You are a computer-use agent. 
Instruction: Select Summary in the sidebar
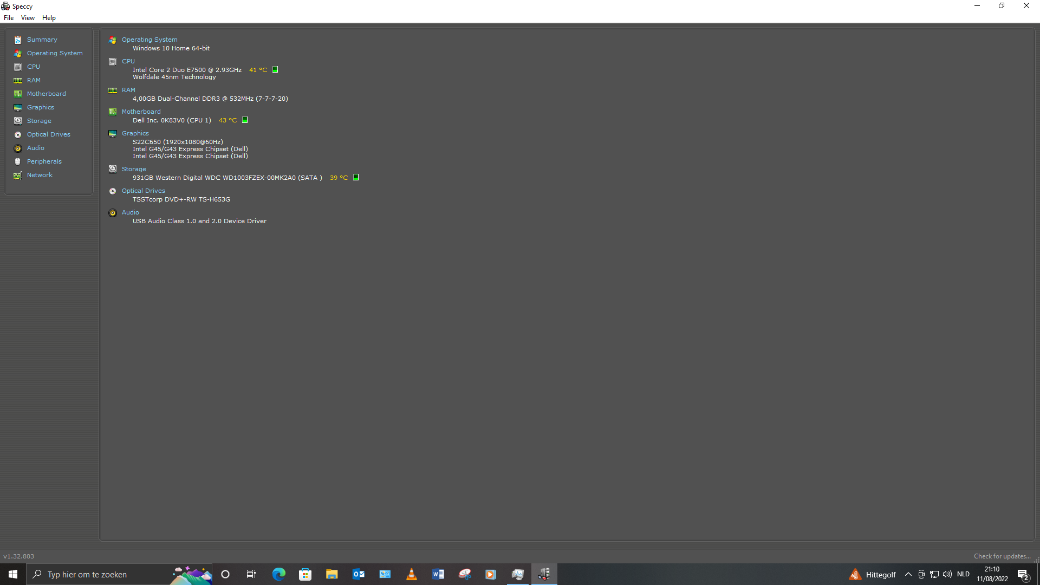point(42,40)
